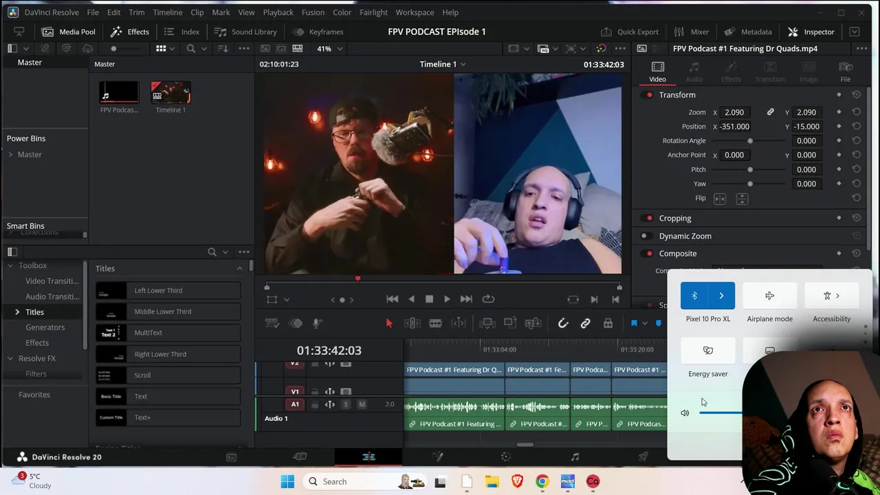Unlink Zoom X and Y chain icon
This screenshot has height=495, width=880.
point(771,112)
